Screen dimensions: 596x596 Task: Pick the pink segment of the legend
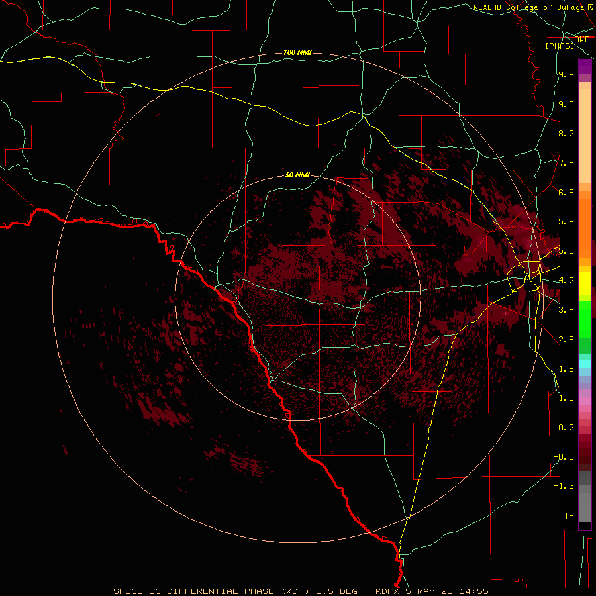[585, 401]
